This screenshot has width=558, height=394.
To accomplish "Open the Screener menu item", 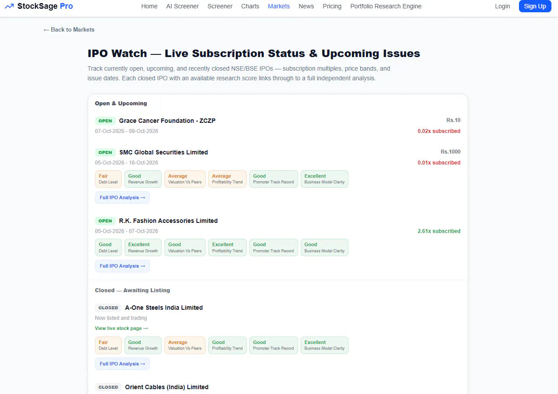I will (220, 6).
